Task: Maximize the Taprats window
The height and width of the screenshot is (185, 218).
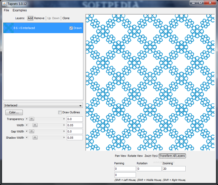Action: coord(200,3)
